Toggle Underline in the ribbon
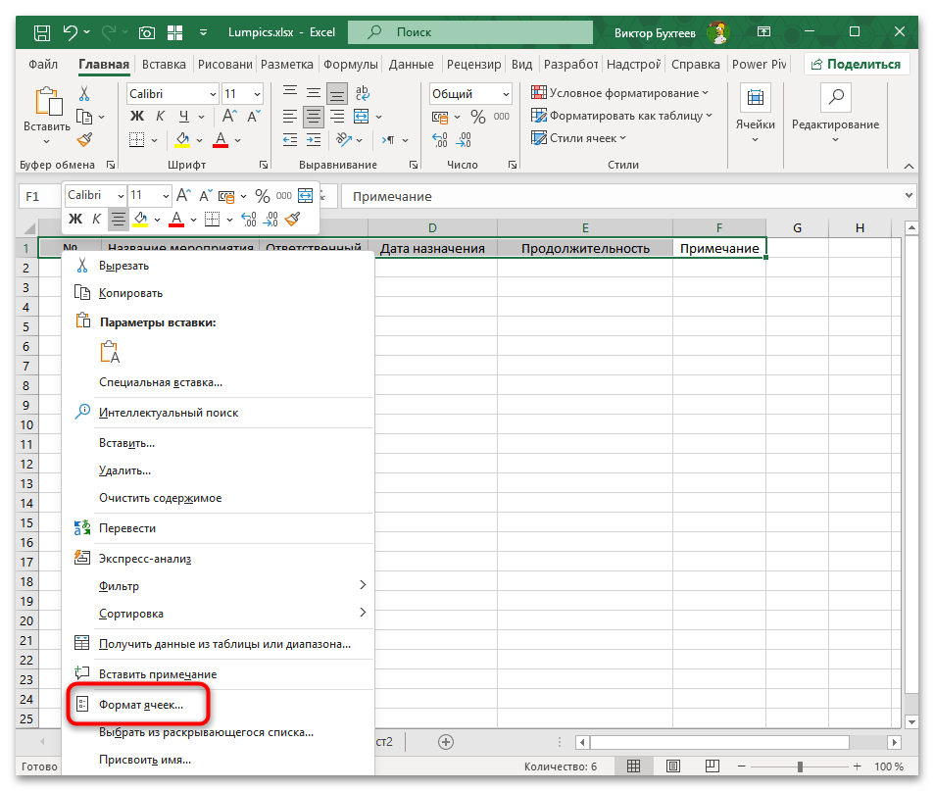Viewport: 934px width, 791px height. (x=184, y=116)
